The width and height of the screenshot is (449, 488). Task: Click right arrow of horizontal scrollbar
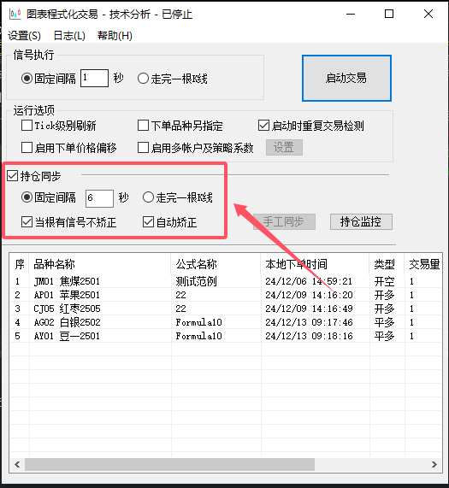pos(434,465)
